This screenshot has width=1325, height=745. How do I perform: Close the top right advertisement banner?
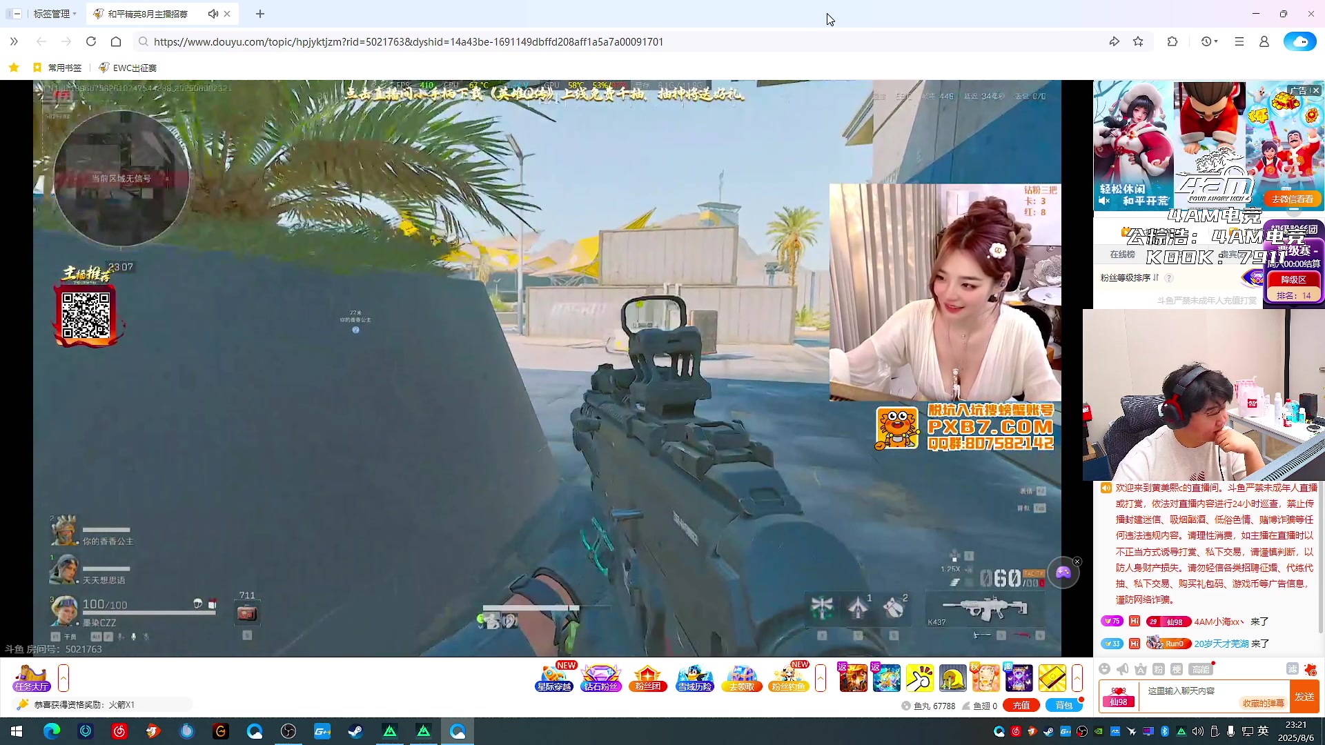1315,90
